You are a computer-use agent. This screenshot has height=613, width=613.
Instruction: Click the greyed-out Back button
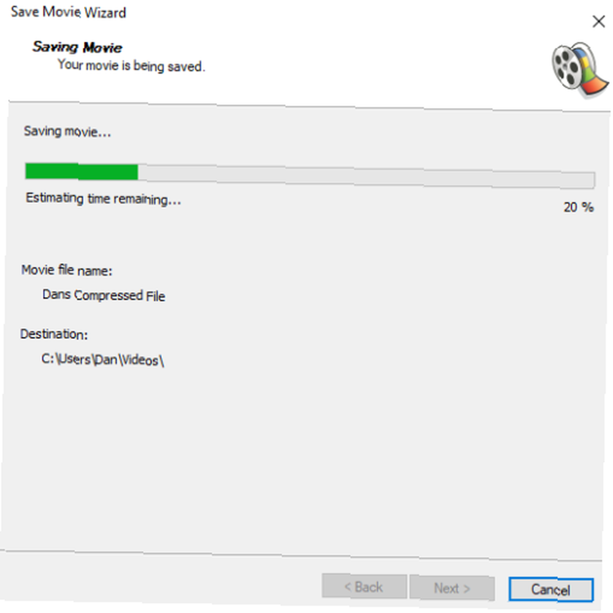click(364, 587)
